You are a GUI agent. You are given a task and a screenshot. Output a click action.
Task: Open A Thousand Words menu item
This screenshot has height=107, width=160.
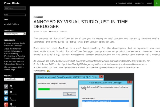tap(124, 3)
